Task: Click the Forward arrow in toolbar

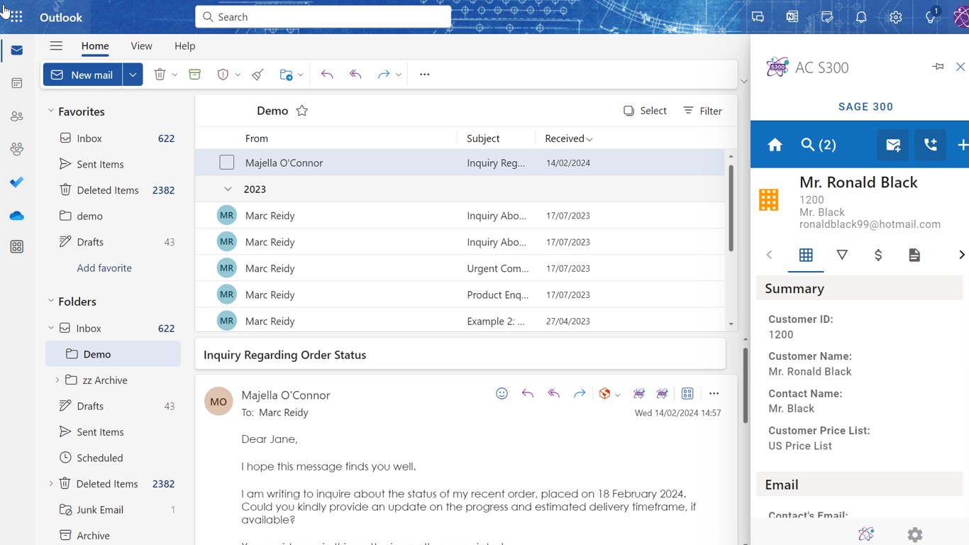Action: [x=383, y=75]
